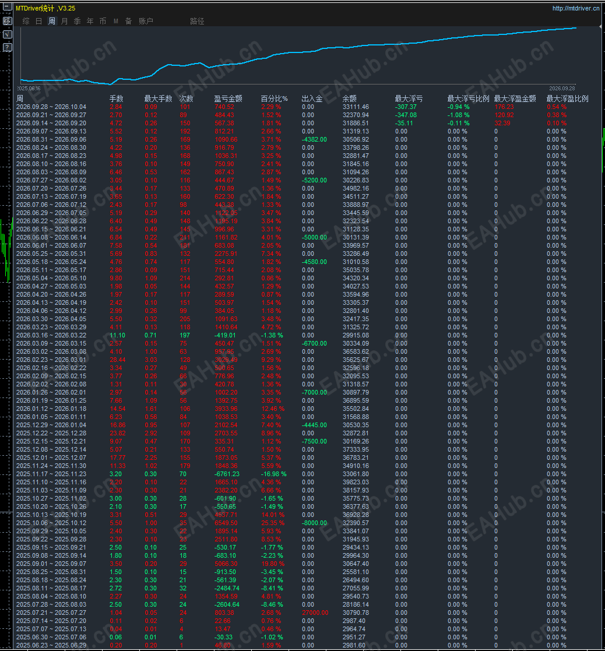Click the 39823.03 balance value
The image size is (605, 651).
point(356,482)
